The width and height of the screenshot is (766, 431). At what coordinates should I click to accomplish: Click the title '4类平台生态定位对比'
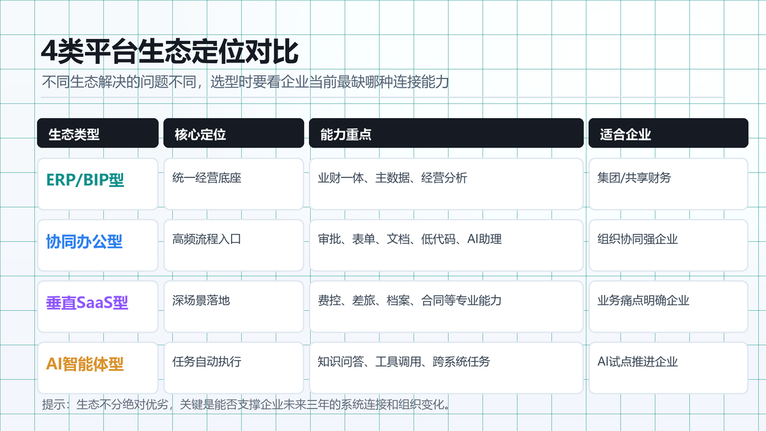[170, 52]
